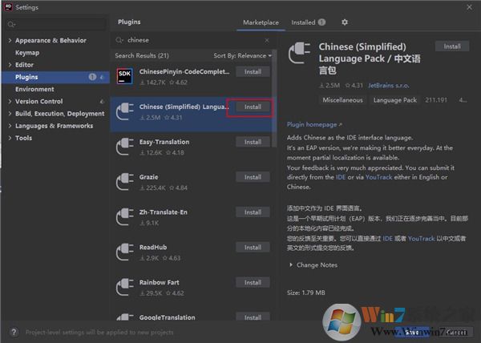The height and width of the screenshot is (343, 481).
Task: Select Environment in settings tree
Action: click(x=34, y=89)
